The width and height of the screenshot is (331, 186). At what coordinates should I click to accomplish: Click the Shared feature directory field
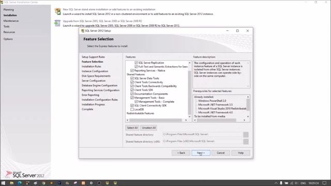pyautogui.click(x=202, y=134)
